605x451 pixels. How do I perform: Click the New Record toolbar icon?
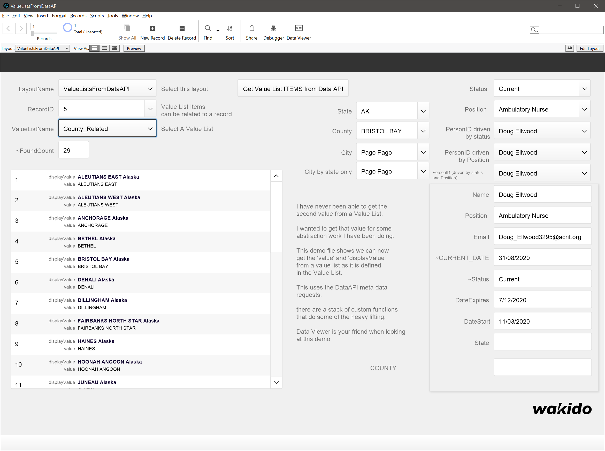(x=152, y=28)
